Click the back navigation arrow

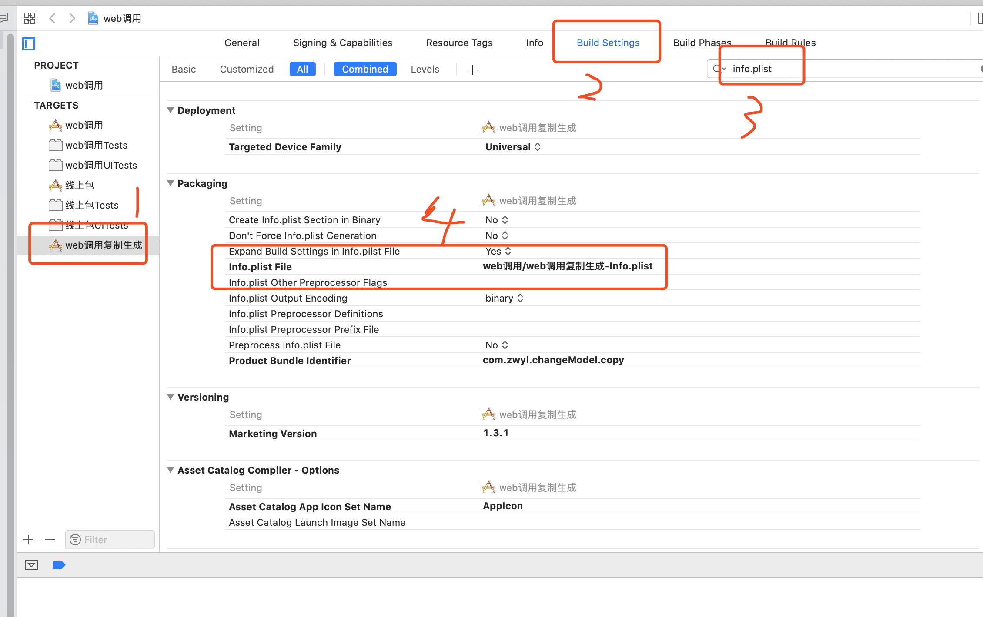(52, 18)
